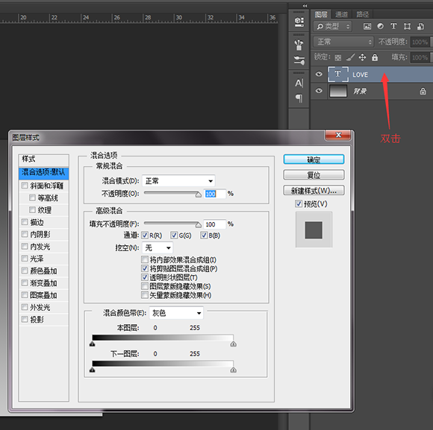Viewport: 433px width, 430px height.
Task: Filter layers by adjustment layer icon
Action: 381,26
